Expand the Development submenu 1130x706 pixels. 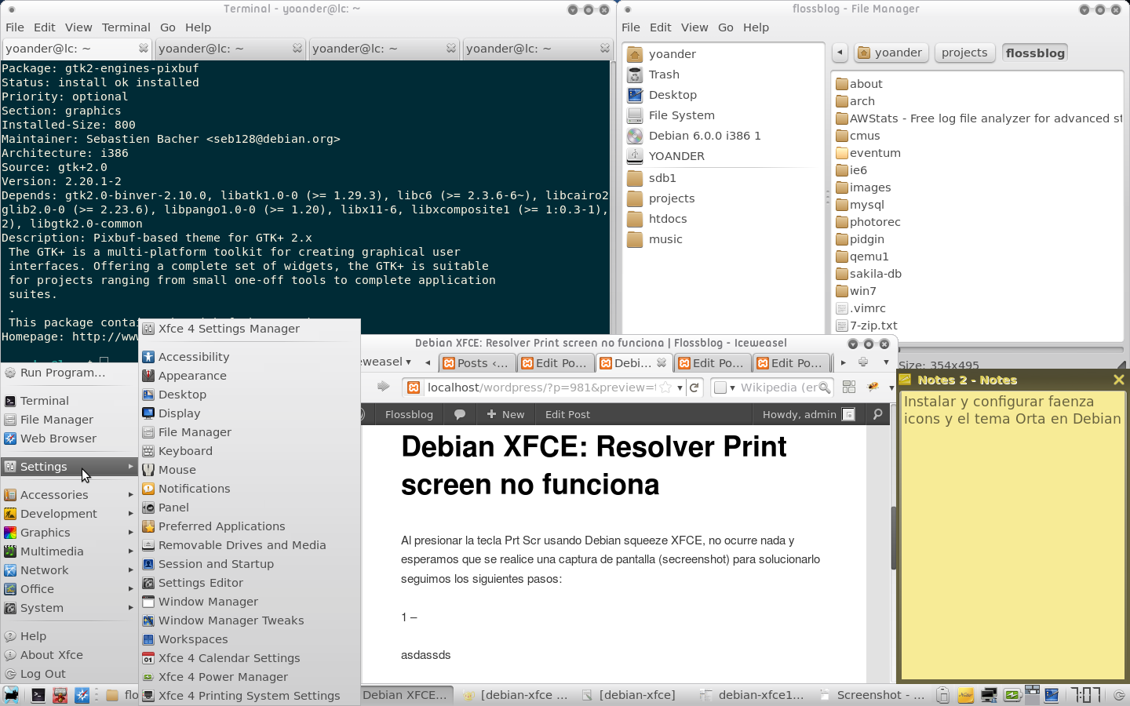pos(69,514)
